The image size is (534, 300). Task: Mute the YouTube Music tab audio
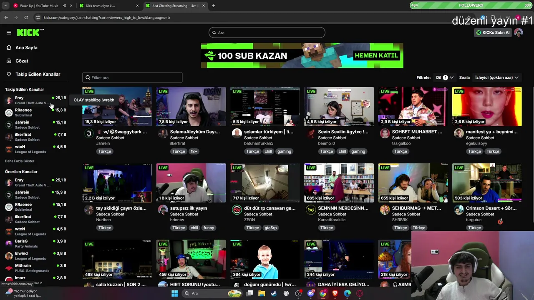point(64,6)
